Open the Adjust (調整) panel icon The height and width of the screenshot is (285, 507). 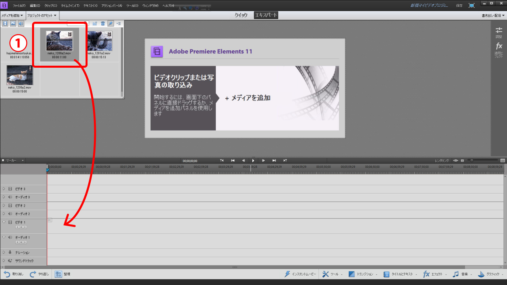[499, 30]
